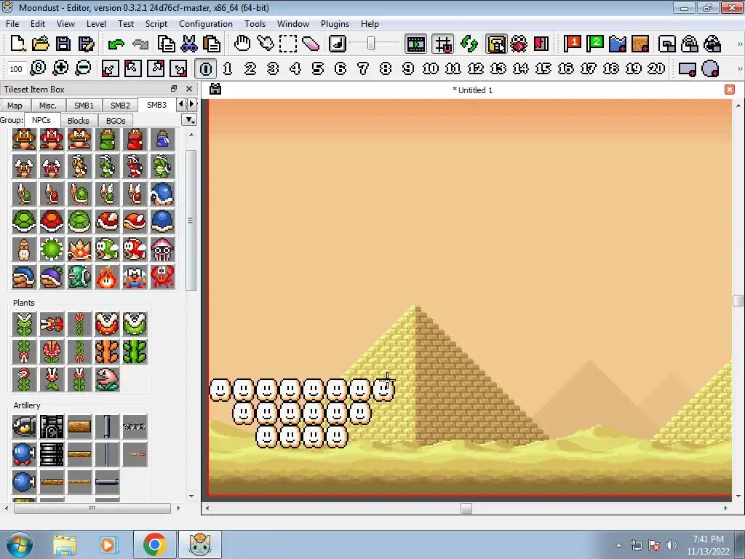
Task: Select the Hand scroll tool
Action: (242, 44)
